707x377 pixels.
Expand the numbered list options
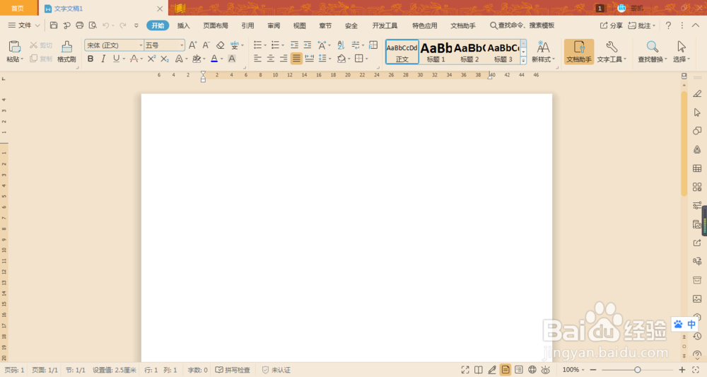click(283, 45)
